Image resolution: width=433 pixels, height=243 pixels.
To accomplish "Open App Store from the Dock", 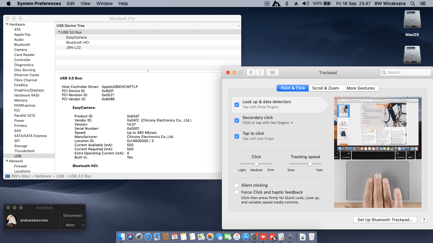I will coord(246,237).
